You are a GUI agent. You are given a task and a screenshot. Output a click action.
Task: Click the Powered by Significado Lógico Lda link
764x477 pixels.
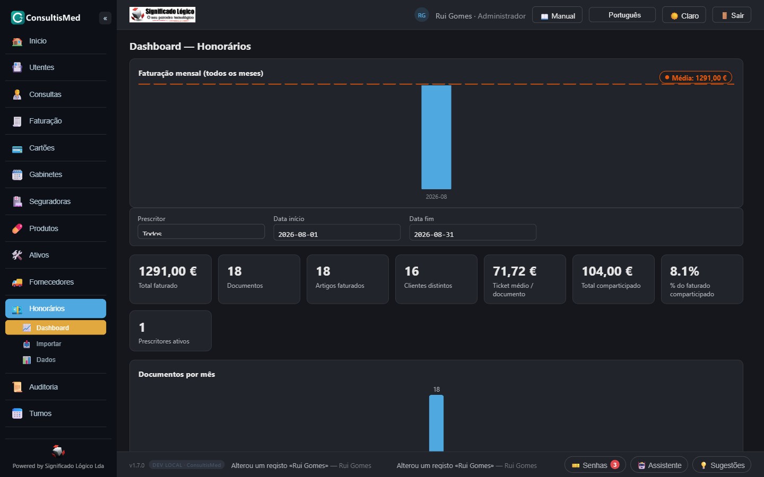pos(58,466)
